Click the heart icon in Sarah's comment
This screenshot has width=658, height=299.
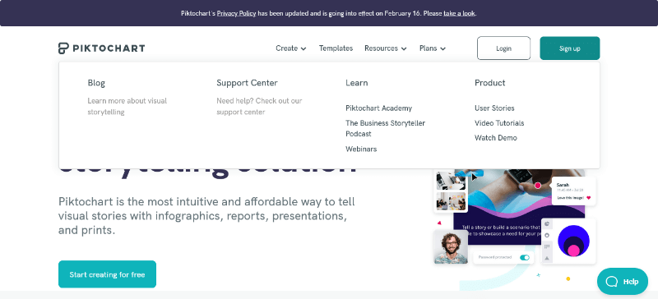tap(588, 197)
